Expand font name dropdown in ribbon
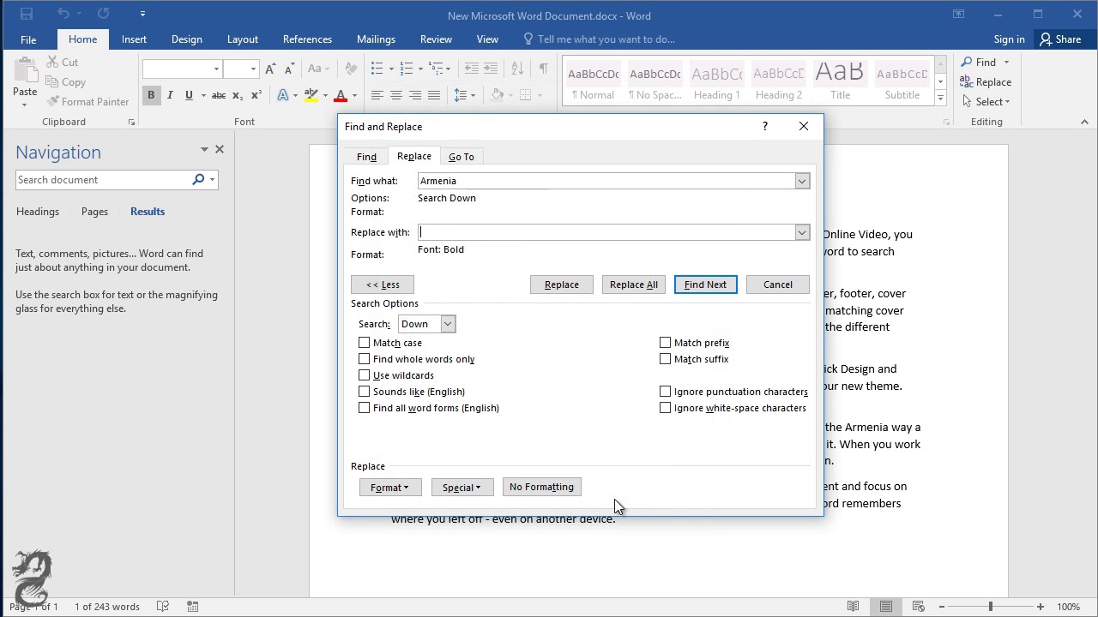This screenshot has width=1098, height=617. pyautogui.click(x=216, y=69)
